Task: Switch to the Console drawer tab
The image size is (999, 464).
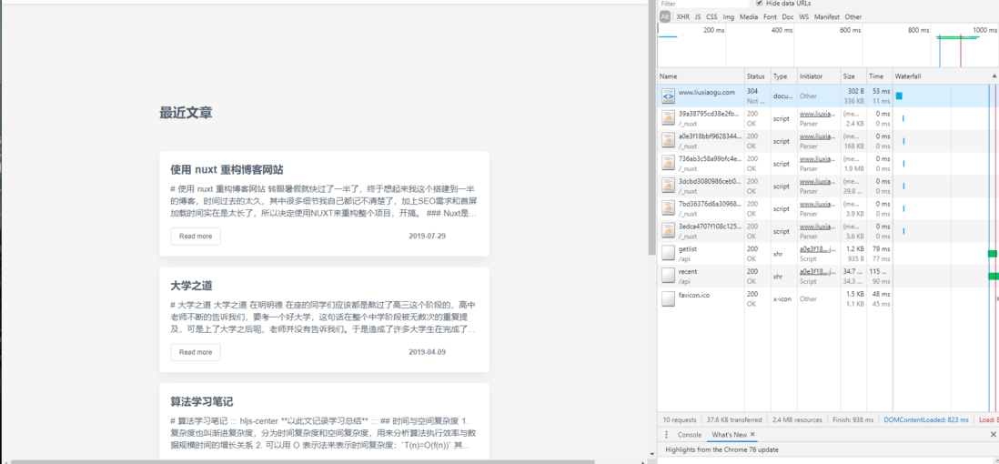Action: 690,435
